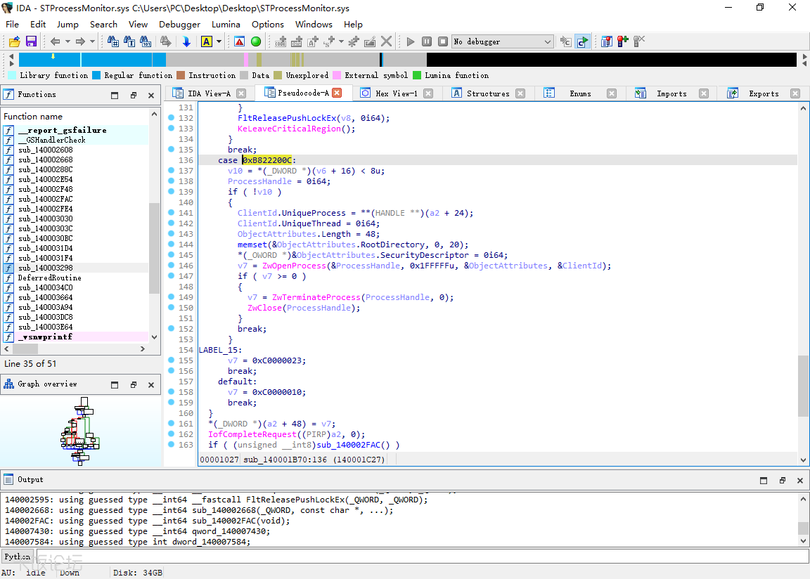This screenshot has height=579, width=810.
Task: Click the save database floppy icon
Action: pos(31,41)
